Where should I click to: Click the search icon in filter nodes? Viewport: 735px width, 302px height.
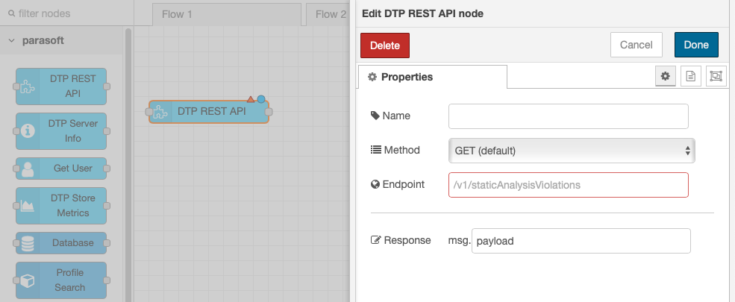[12, 14]
